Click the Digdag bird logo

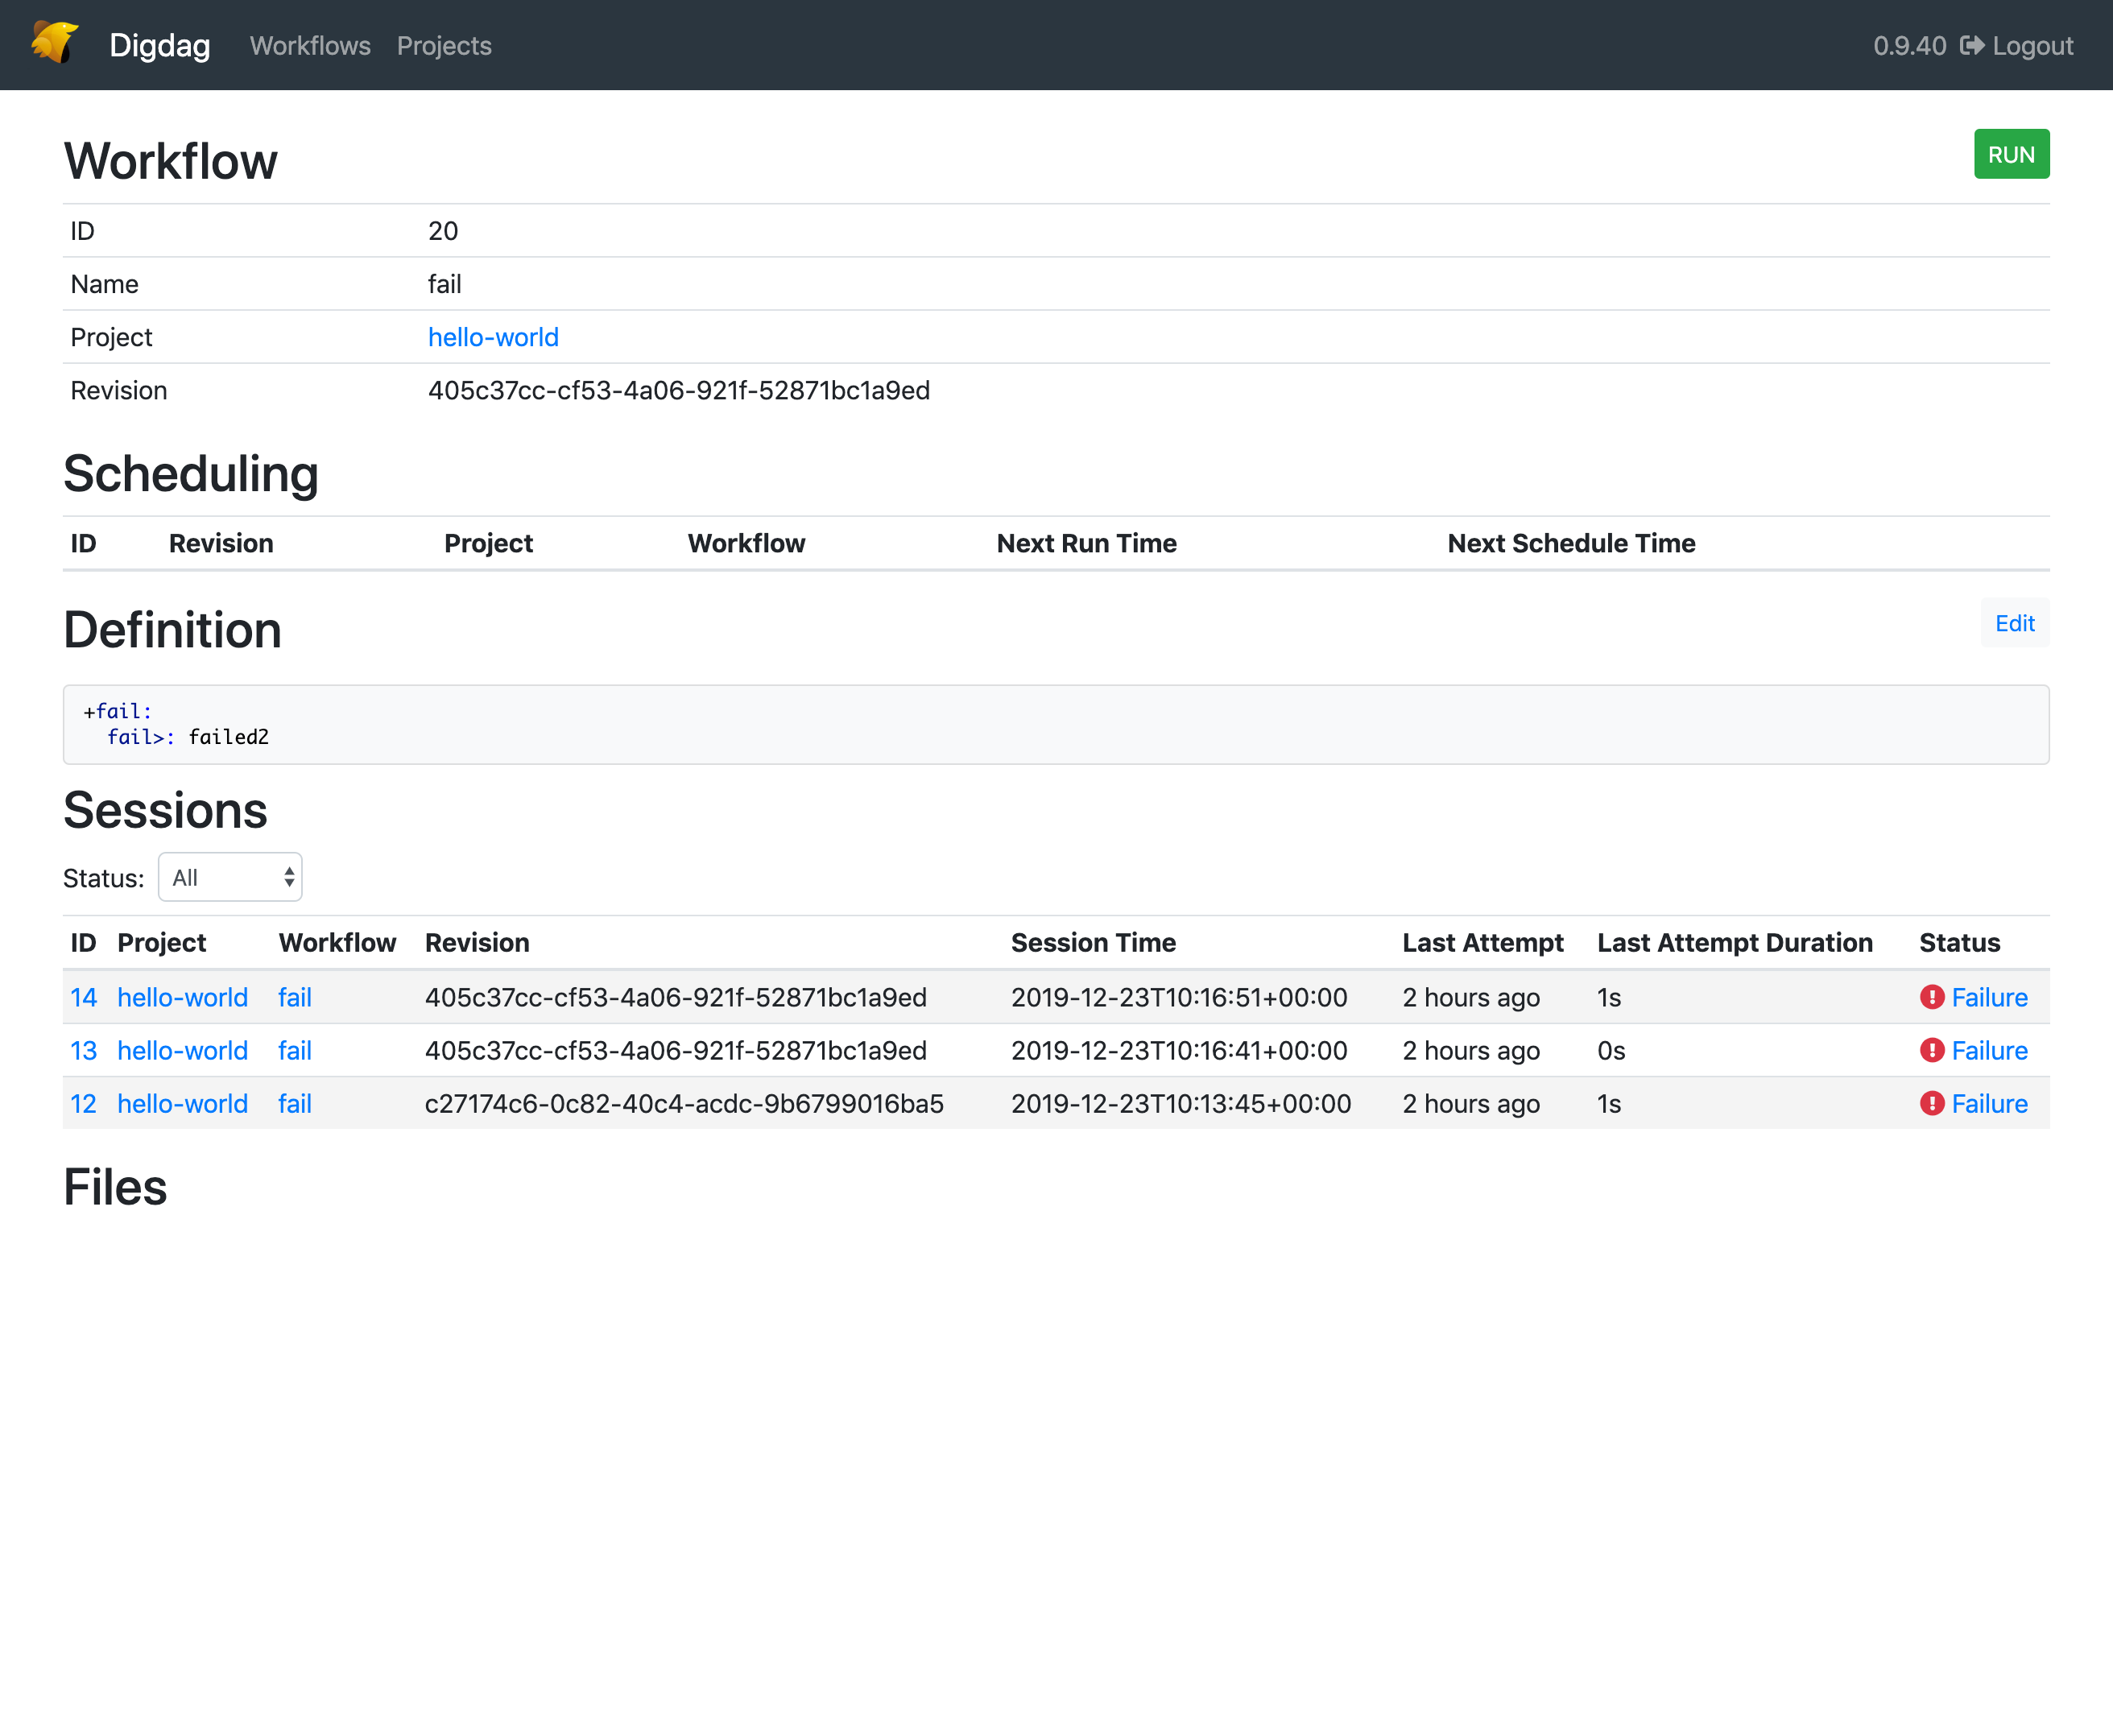click(52, 44)
